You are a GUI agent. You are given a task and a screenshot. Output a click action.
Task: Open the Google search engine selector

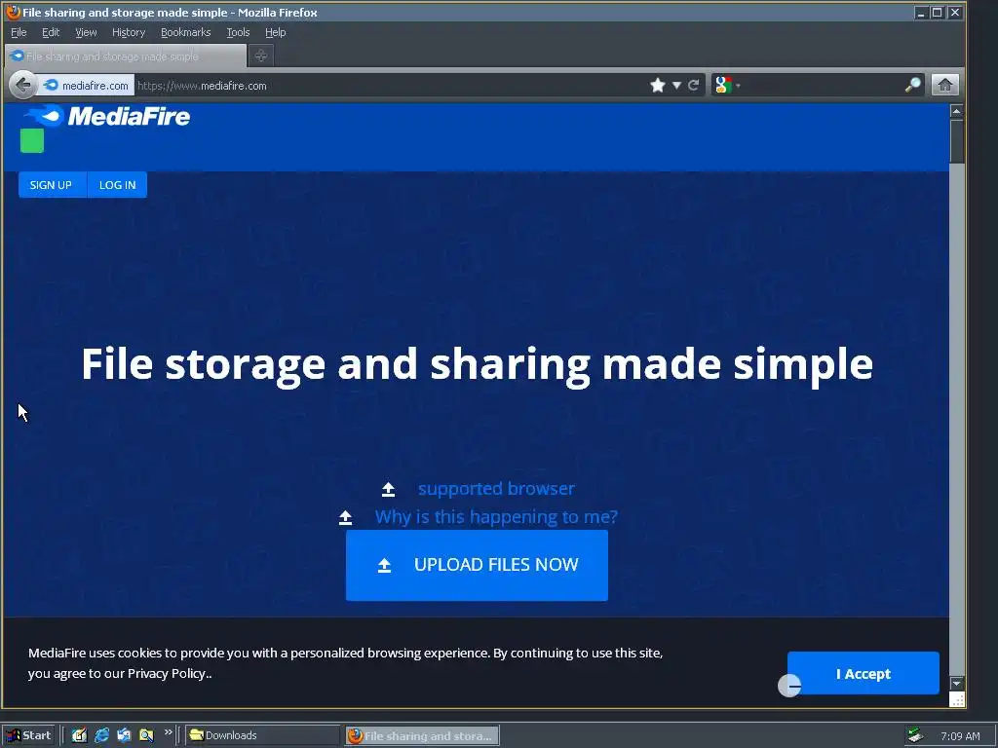pyautogui.click(x=727, y=86)
